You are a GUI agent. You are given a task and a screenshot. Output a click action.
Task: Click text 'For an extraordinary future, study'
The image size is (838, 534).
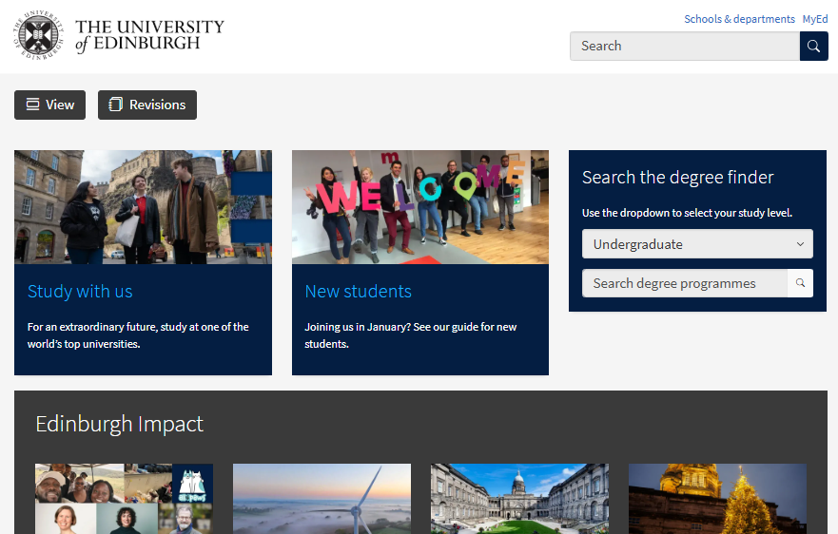[107, 327]
